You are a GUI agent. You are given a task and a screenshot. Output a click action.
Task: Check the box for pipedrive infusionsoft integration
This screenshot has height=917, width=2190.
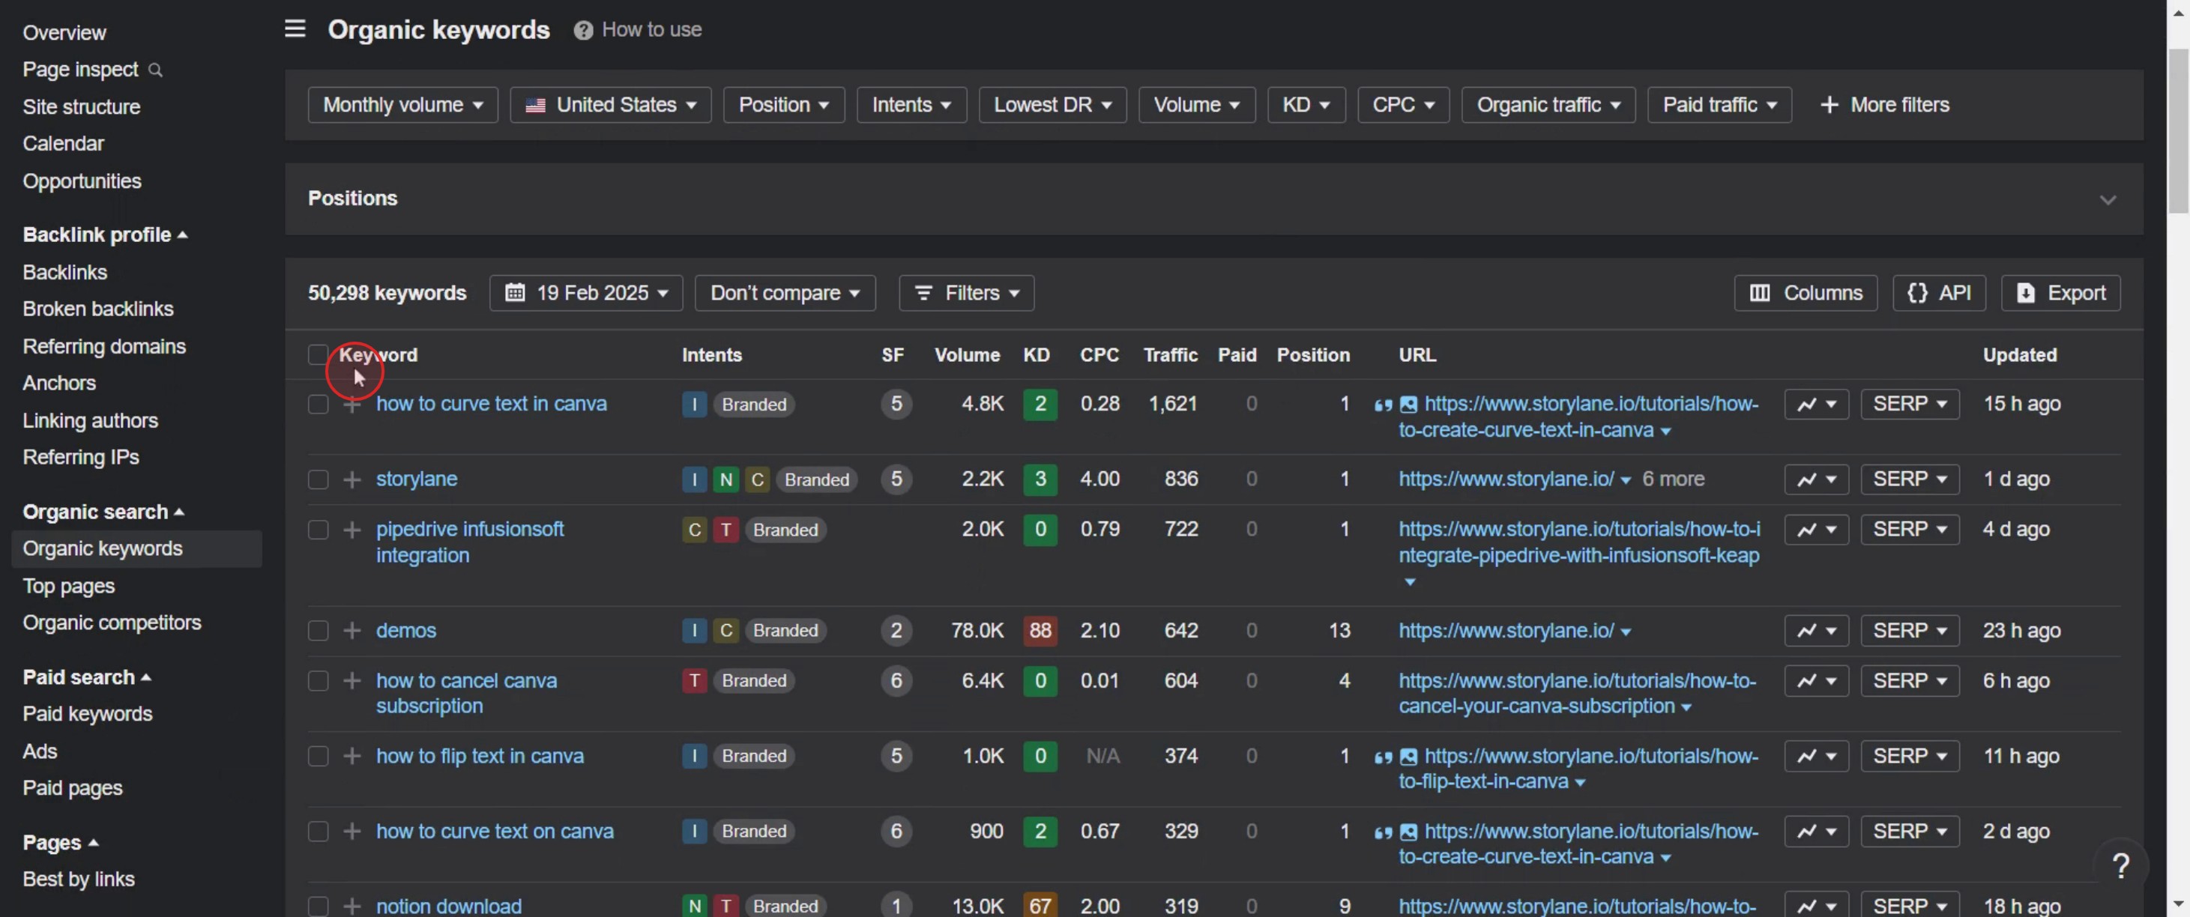click(318, 530)
